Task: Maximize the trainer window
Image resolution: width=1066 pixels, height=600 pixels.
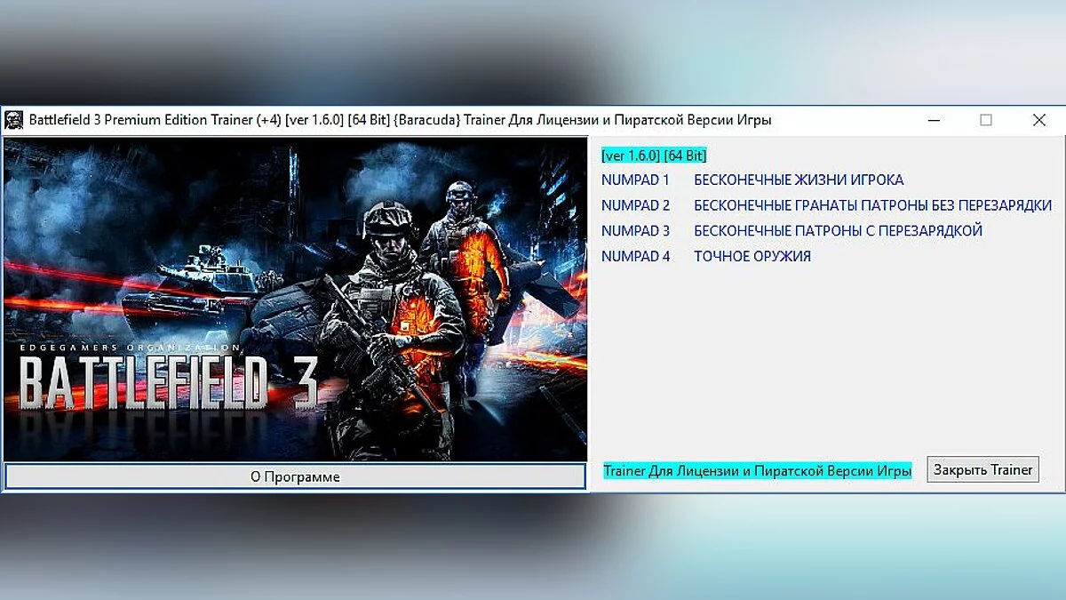Action: pyautogui.click(x=986, y=120)
